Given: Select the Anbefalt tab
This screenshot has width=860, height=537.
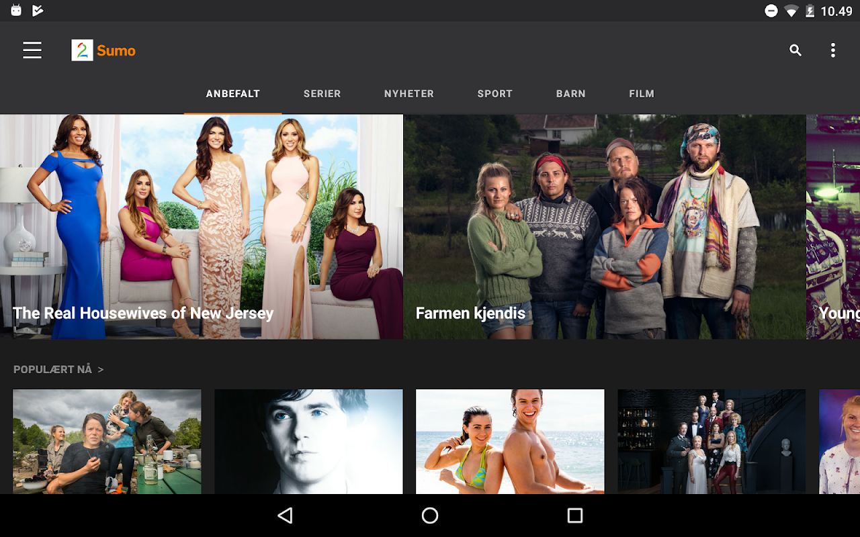Looking at the screenshot, I should (233, 94).
